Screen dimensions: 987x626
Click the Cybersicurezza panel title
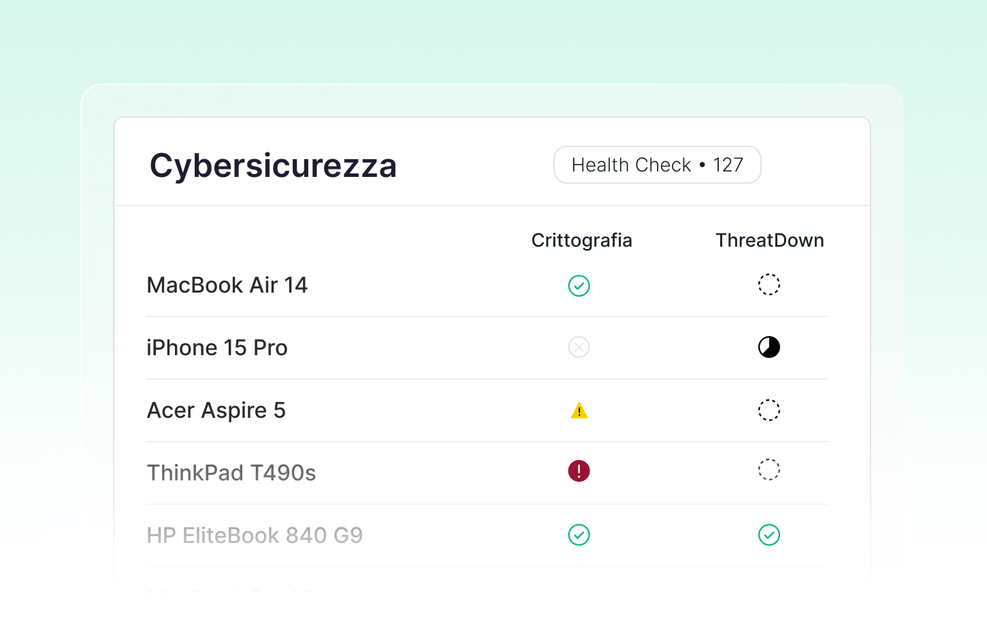point(273,165)
